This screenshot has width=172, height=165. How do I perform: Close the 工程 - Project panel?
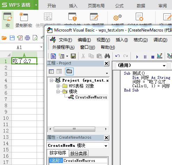(x=106, y=63)
